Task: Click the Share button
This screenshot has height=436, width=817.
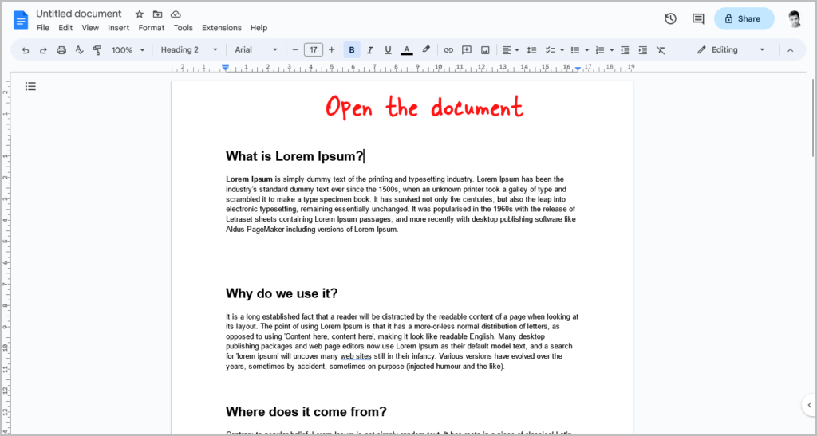Action: [x=744, y=18]
